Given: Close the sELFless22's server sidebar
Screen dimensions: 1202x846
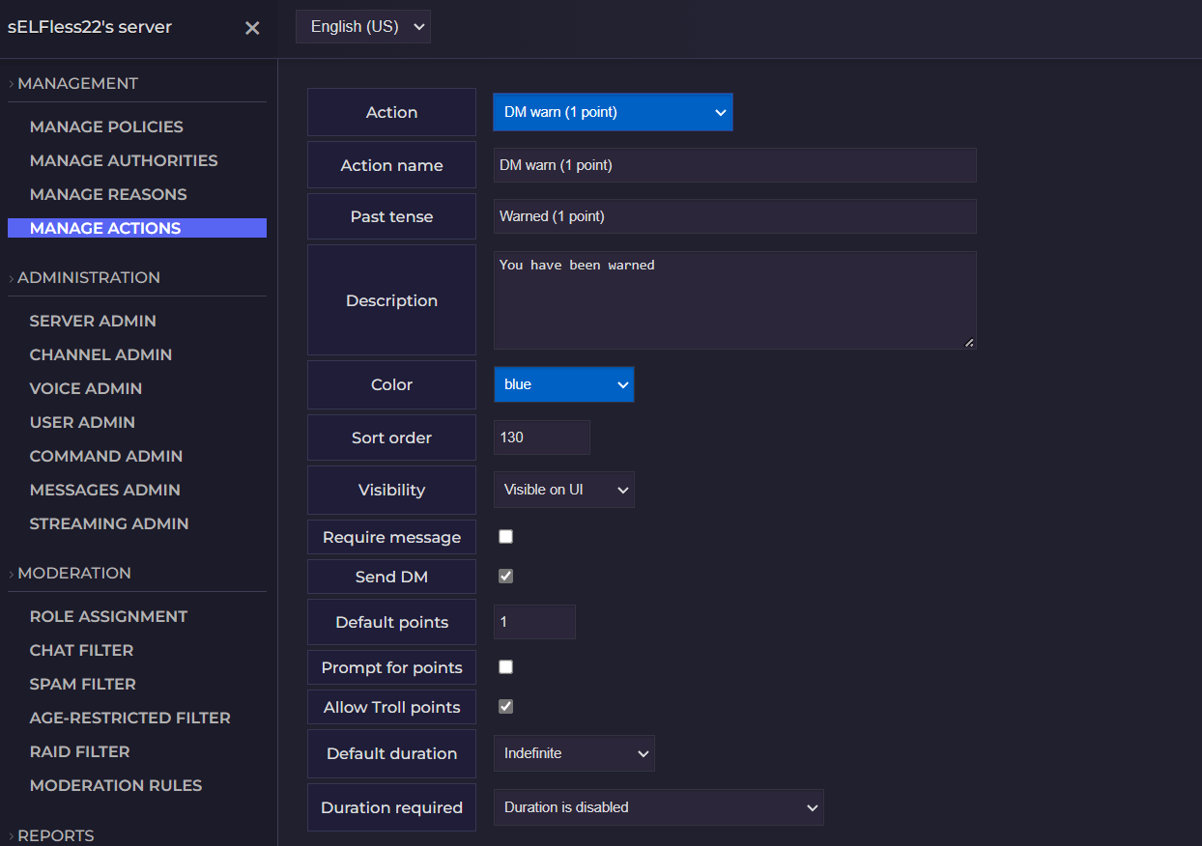Looking at the screenshot, I should 252,28.
